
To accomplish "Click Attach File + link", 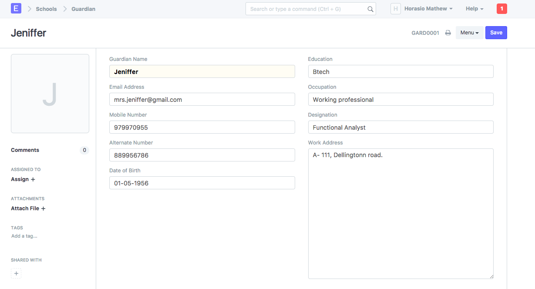I will pos(28,208).
